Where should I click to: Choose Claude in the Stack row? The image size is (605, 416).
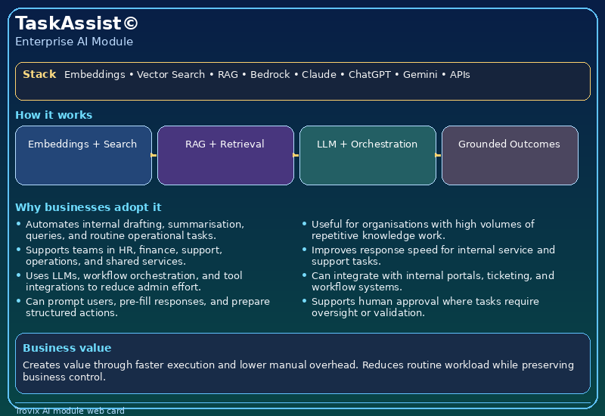(321, 75)
